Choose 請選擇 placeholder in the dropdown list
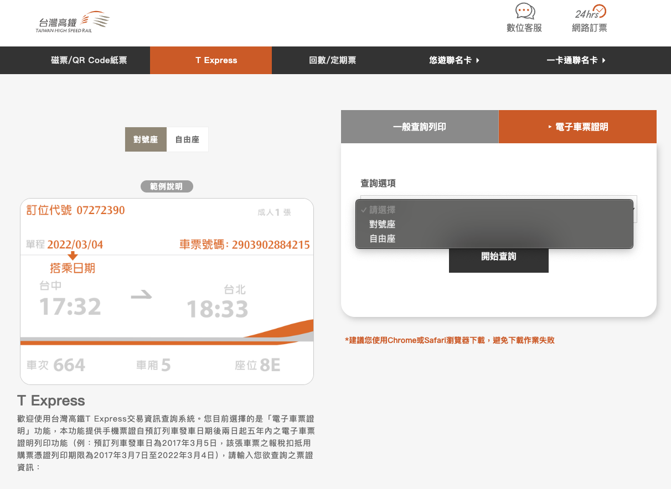The width and height of the screenshot is (671, 489). (382, 210)
